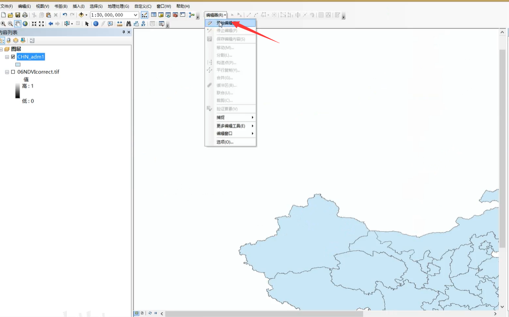Toggle List By Drawing Order view
The image size is (509, 317).
(2, 40)
